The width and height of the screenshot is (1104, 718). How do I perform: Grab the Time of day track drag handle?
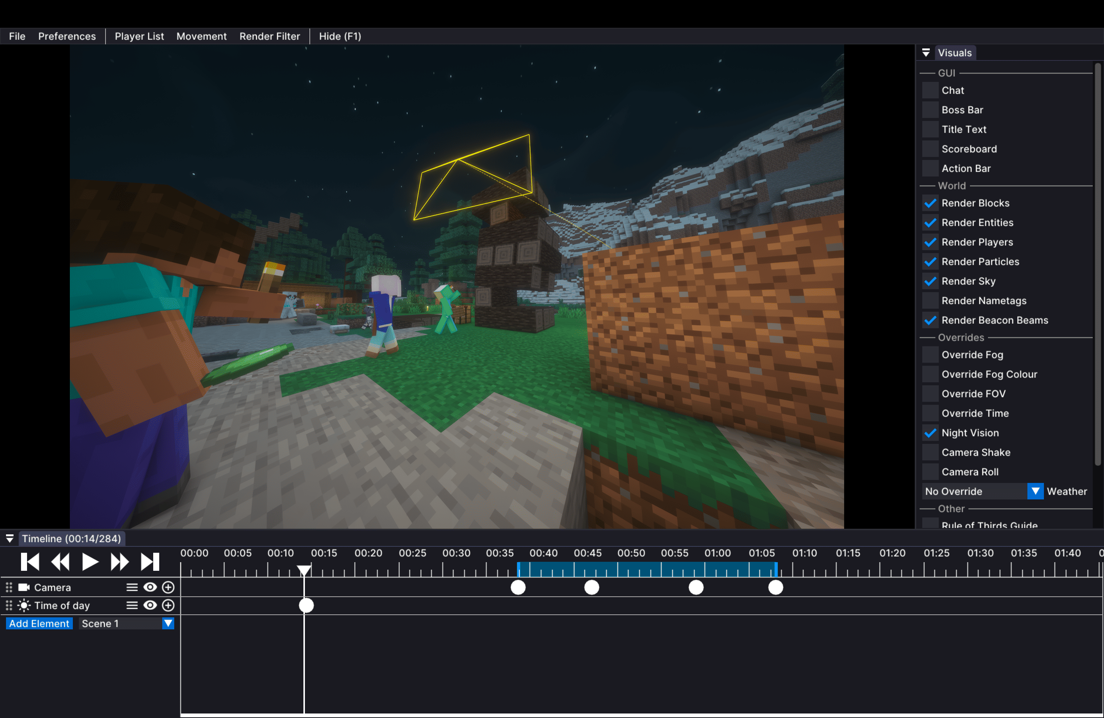pos(9,605)
